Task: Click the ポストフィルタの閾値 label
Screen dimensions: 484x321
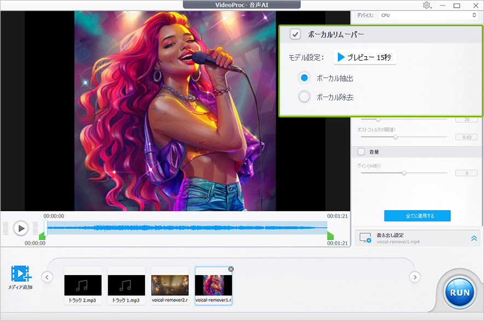Action: 376,130
